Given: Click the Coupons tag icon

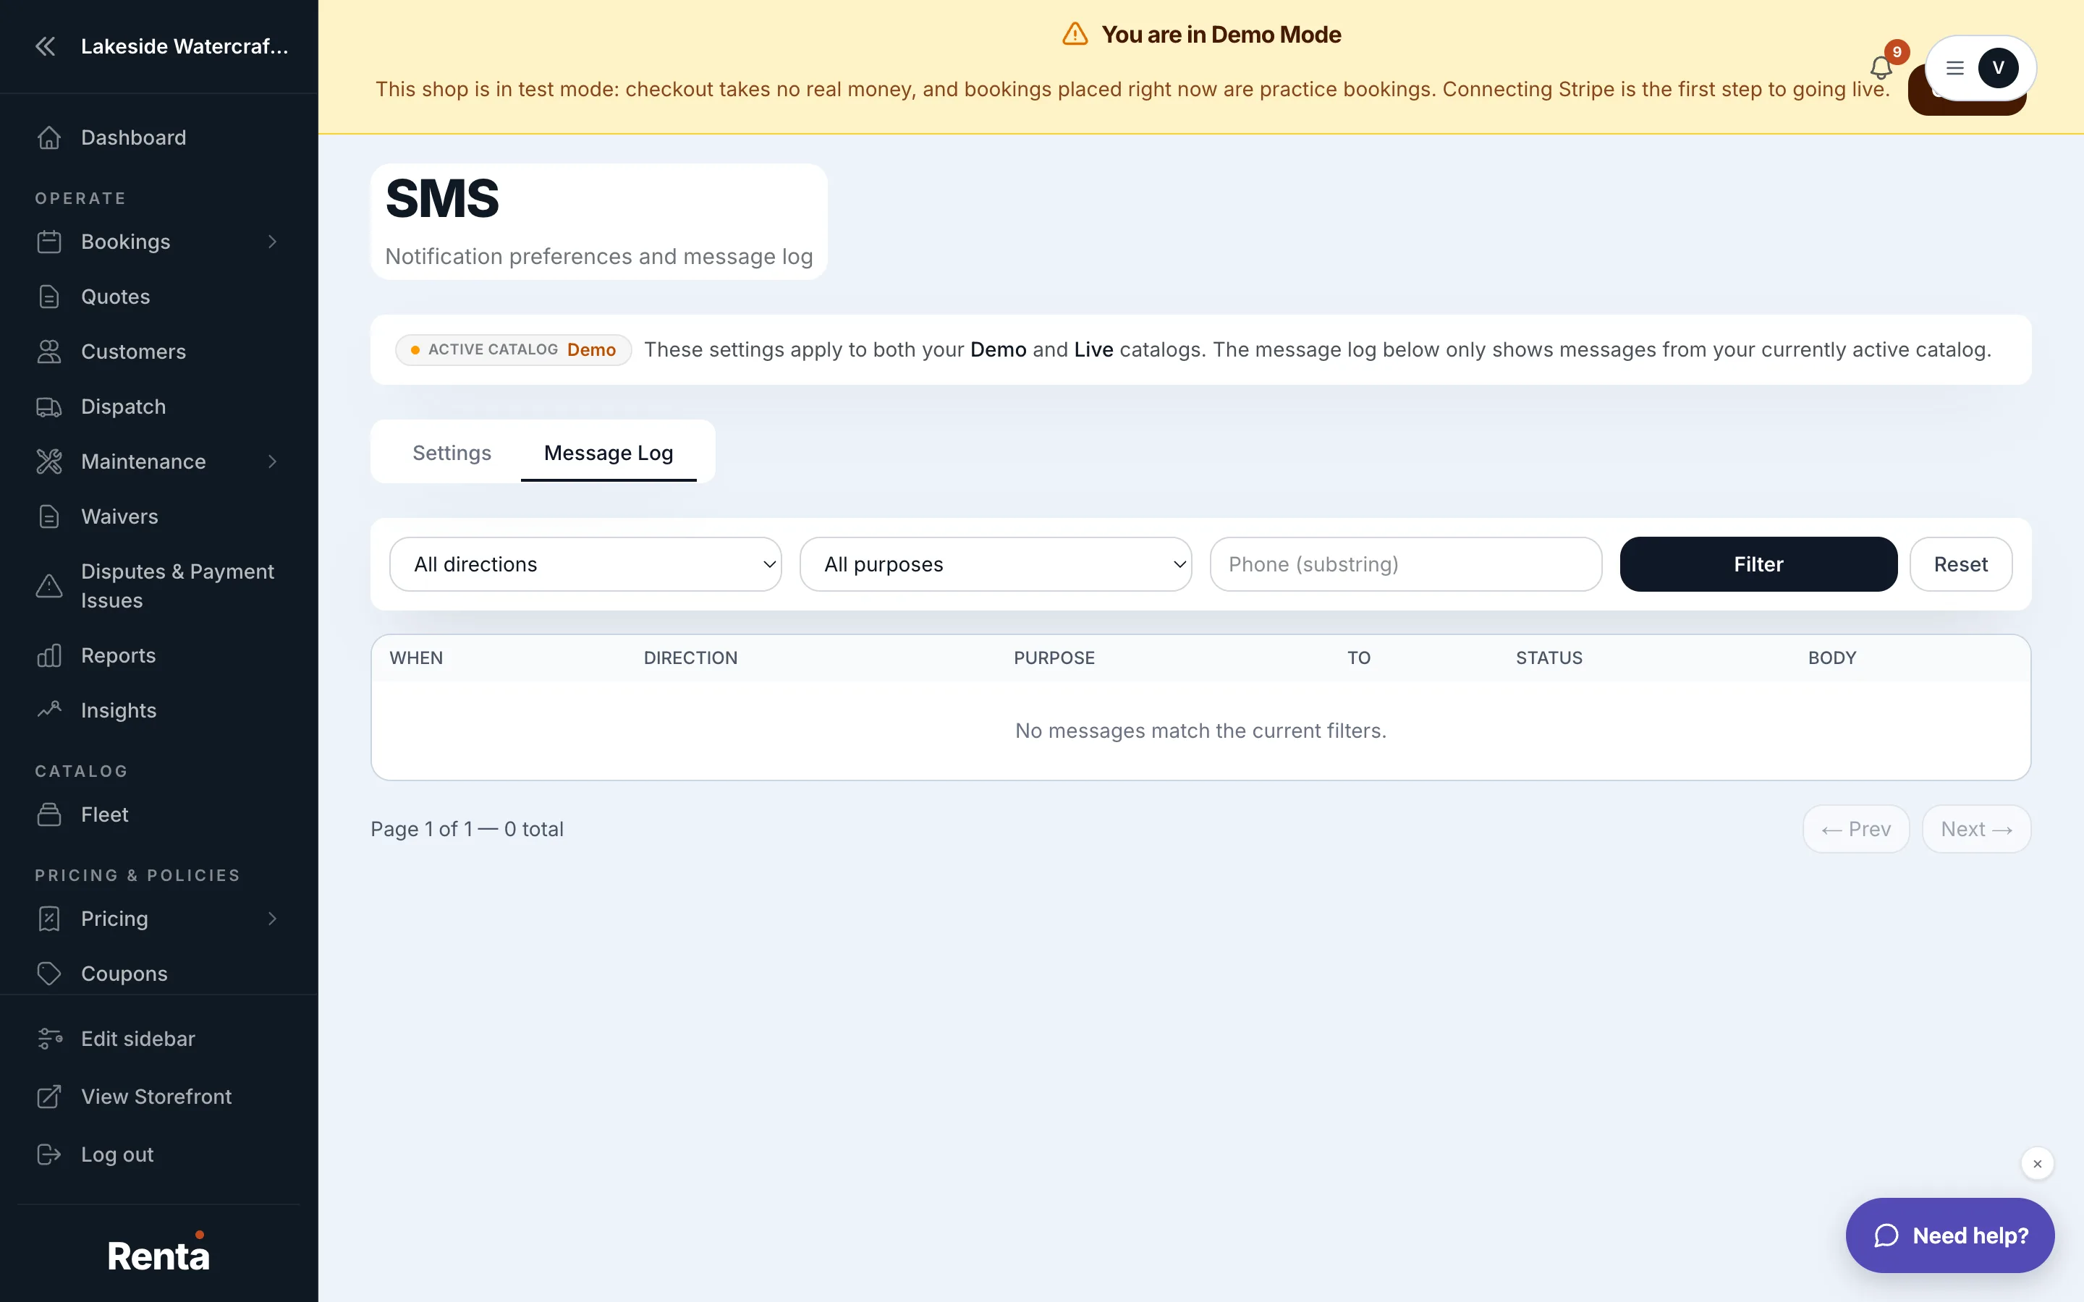Looking at the screenshot, I should pyautogui.click(x=49, y=974).
